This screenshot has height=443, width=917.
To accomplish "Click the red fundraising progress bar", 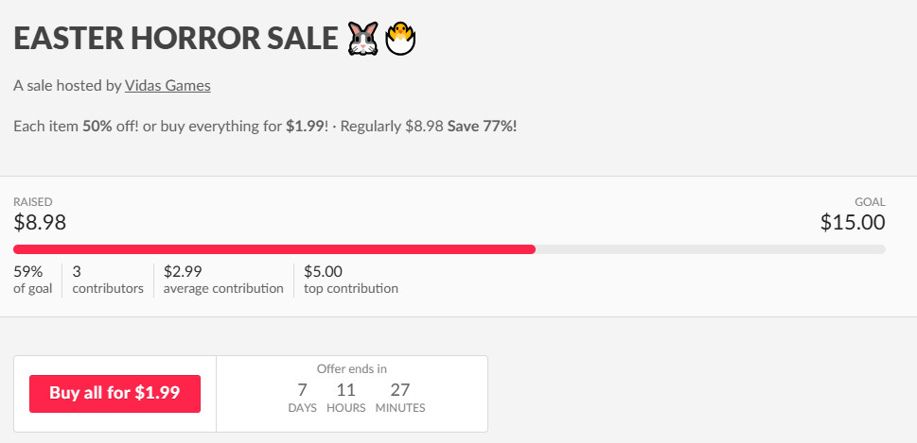I will click(x=274, y=249).
